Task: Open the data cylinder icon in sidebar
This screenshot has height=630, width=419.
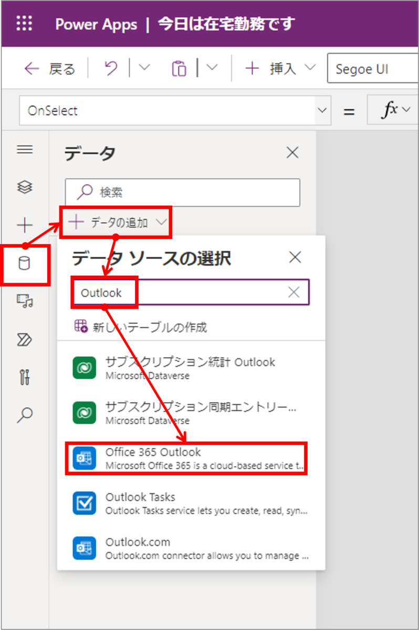Action: [25, 264]
